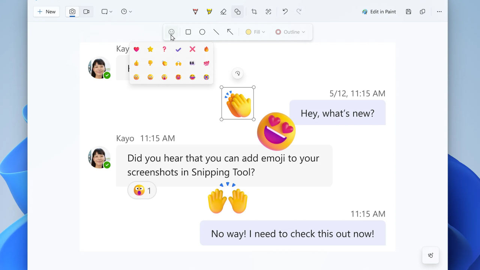Choose the fire emoji from picker
480x270 pixels.
(x=206, y=49)
